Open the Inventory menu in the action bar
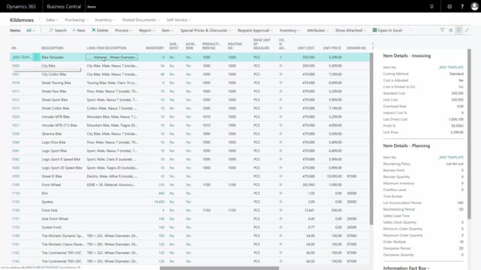 (x=289, y=30)
